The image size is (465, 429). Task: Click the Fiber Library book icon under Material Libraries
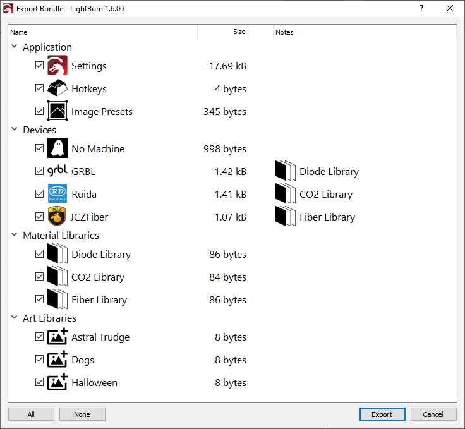57,299
